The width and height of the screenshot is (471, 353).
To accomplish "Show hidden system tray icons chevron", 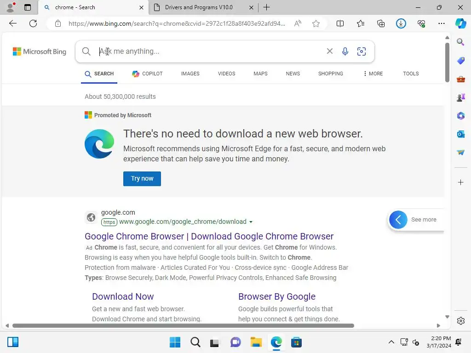I will tap(391, 342).
